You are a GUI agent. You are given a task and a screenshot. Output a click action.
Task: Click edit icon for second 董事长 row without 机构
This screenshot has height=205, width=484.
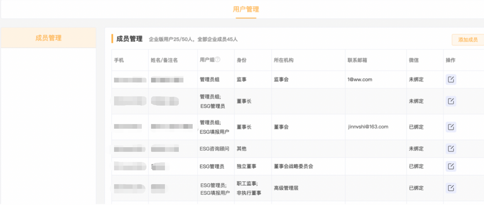click(451, 101)
